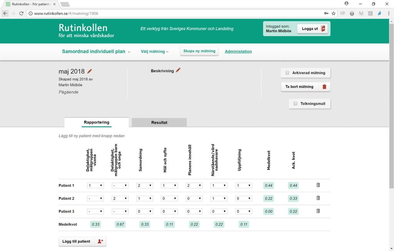This screenshot has width=394, height=251.
Task: Open the Administation link
Action: [x=238, y=52]
